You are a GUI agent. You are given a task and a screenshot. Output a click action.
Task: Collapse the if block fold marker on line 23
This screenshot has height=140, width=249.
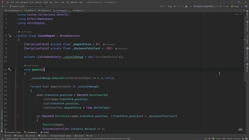[x=17, y=116]
